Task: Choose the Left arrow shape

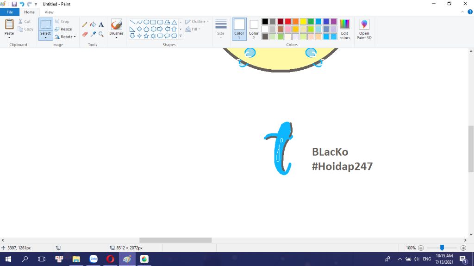Action: (x=167, y=29)
